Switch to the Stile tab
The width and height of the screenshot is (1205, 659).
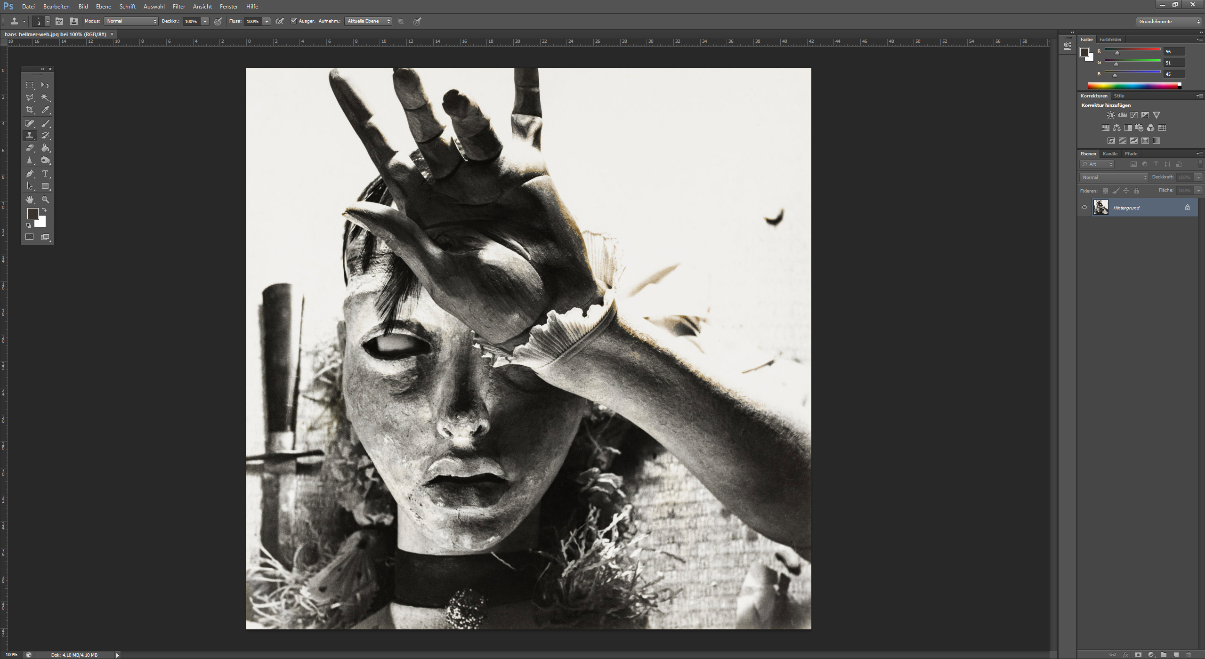(1119, 96)
